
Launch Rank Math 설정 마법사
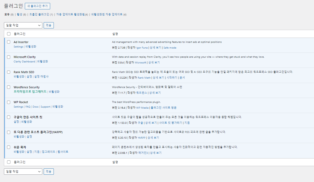[41, 77]
